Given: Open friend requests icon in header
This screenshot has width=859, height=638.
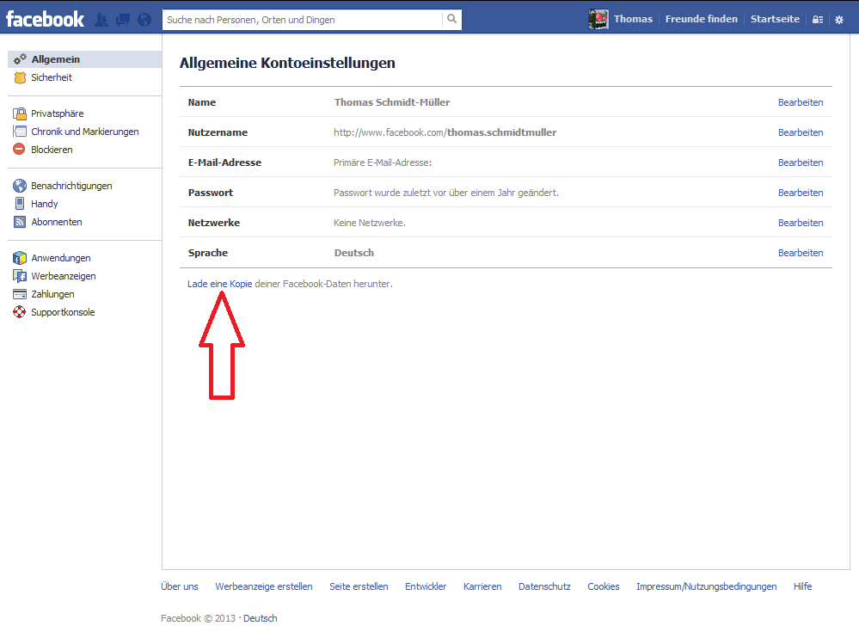Looking at the screenshot, I should tap(101, 19).
